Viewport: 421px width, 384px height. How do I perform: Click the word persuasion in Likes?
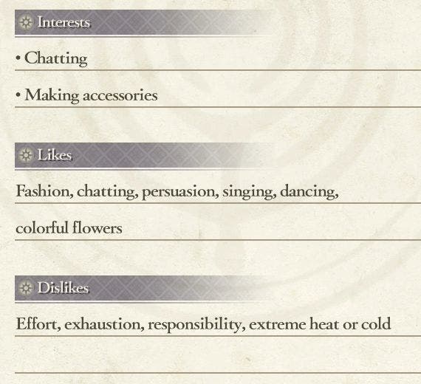tap(180, 192)
